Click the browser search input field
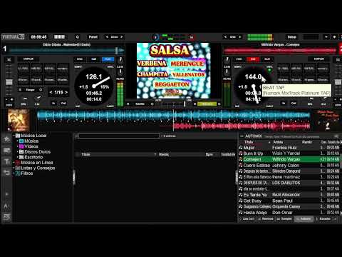 [x=119, y=136]
